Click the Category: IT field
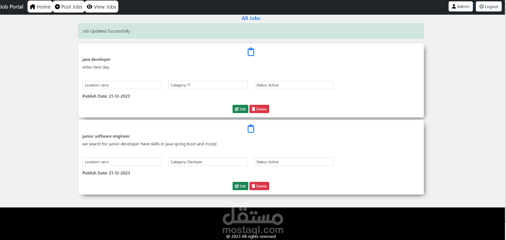The height and width of the screenshot is (240, 506). pos(208,85)
